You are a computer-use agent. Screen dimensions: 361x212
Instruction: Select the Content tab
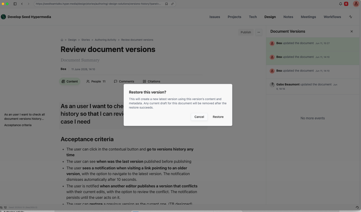70,82
